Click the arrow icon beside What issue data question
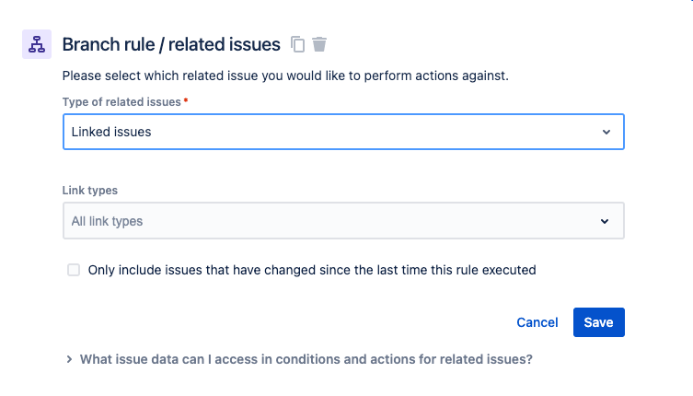 69,359
